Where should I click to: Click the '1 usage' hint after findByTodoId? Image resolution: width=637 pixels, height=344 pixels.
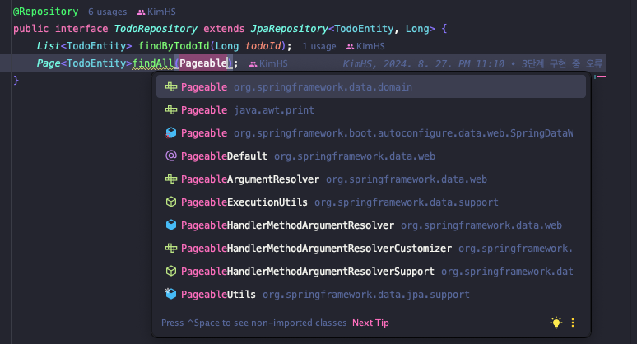click(319, 47)
